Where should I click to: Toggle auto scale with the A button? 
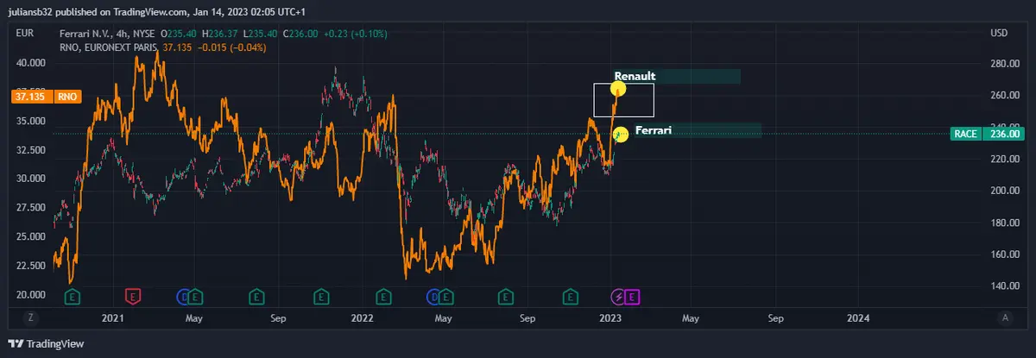point(1005,317)
